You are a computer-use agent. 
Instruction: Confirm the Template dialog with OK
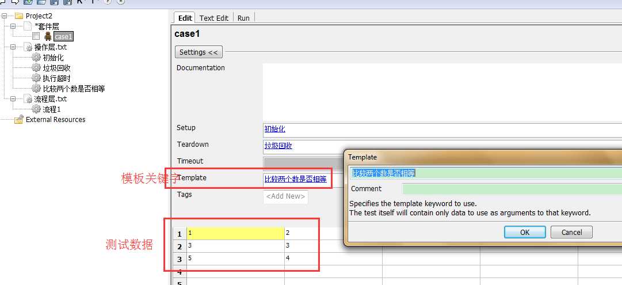[x=525, y=232]
